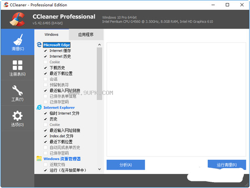This screenshot has width=250, height=188.
Task: Click the Internet Explorer icon
Action: pyautogui.click(x=39, y=107)
